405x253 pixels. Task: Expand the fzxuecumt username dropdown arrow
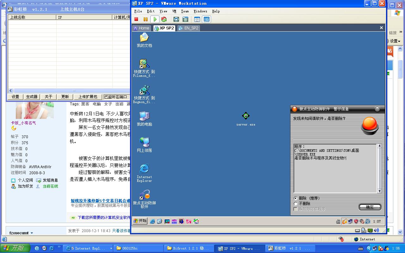(32, 233)
